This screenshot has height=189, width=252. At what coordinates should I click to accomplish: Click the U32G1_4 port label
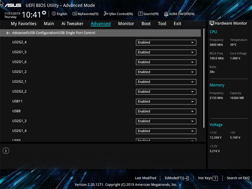[x=19, y=131]
